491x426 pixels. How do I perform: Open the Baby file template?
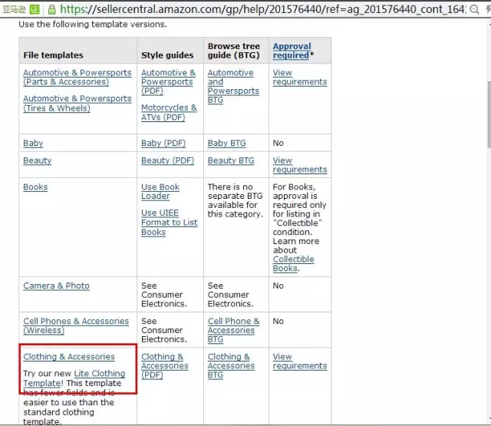coord(33,143)
